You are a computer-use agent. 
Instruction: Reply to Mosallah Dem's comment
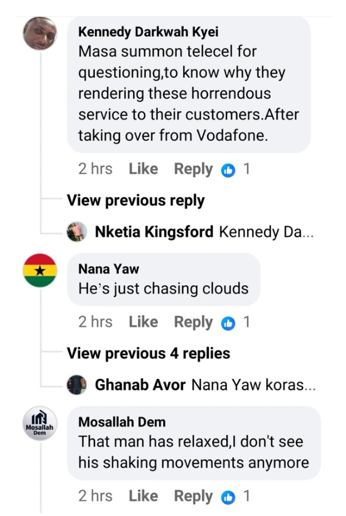193,496
